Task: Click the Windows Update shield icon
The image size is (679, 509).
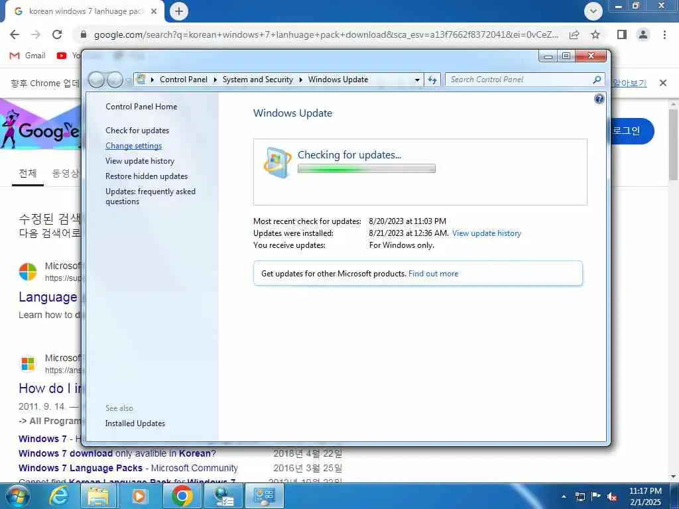Action: pos(277,162)
